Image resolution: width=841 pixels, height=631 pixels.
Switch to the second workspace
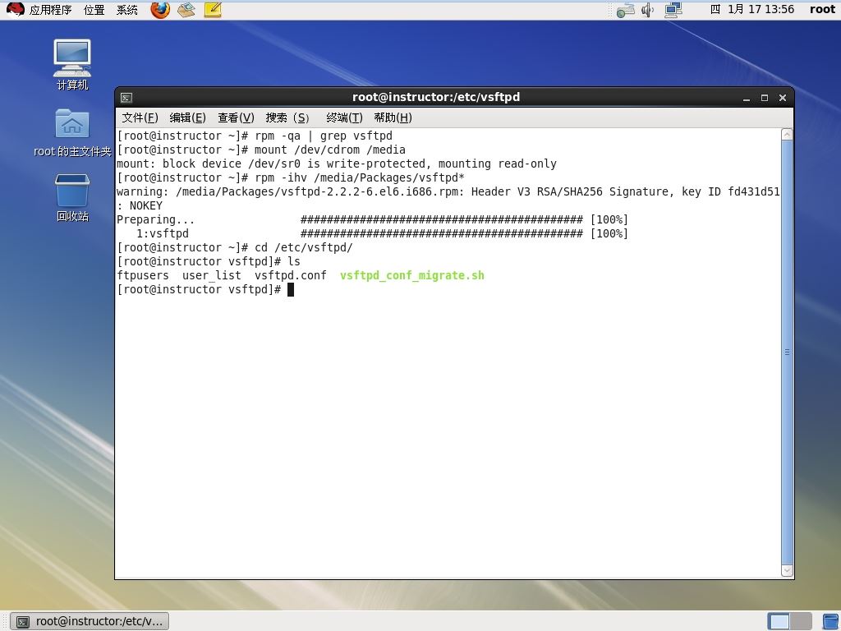click(800, 621)
